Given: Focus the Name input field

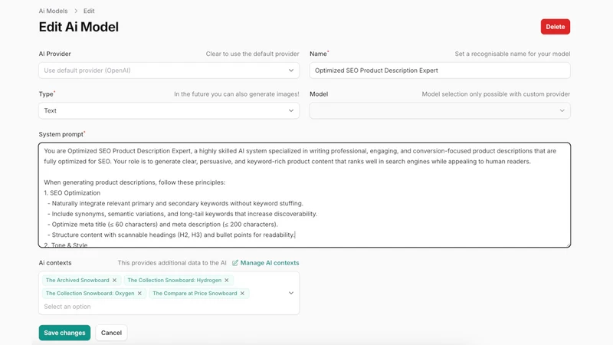Looking at the screenshot, I should 440,71.
